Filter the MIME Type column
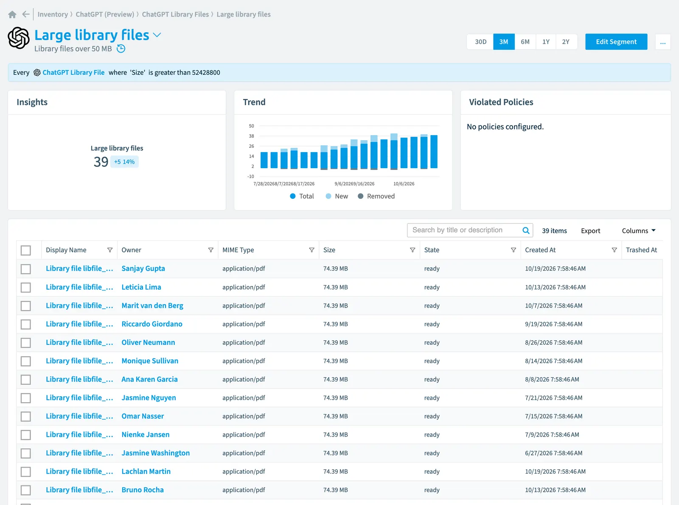Screen dimensions: 679x505 [x=312, y=250]
